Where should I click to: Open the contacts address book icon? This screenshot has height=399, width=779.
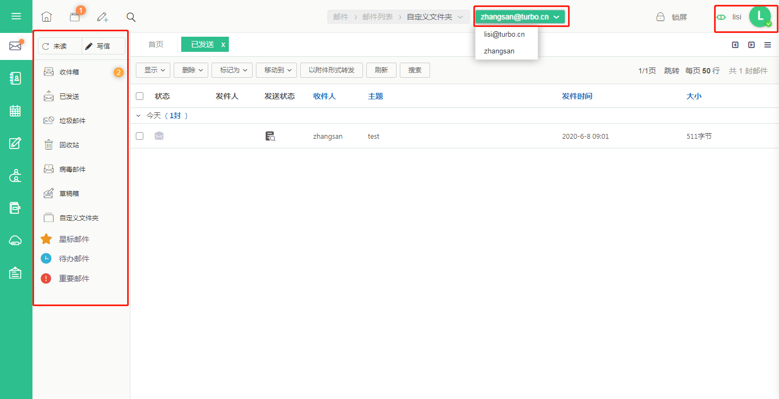coord(16,78)
